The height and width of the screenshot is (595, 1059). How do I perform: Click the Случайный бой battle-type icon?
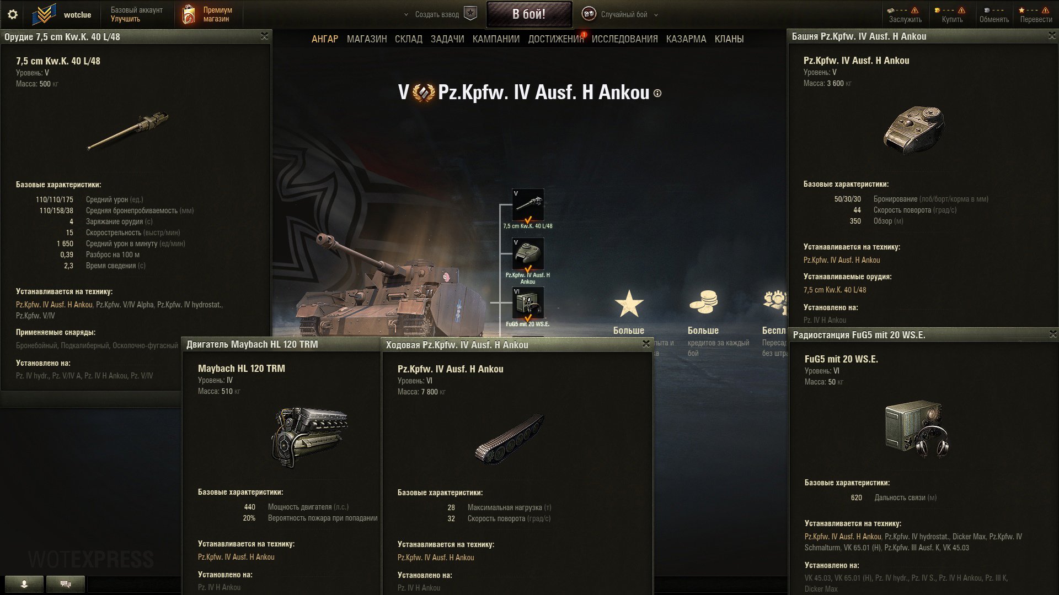click(589, 14)
